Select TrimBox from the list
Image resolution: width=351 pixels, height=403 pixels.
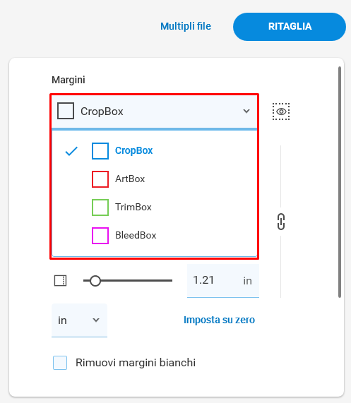click(133, 207)
